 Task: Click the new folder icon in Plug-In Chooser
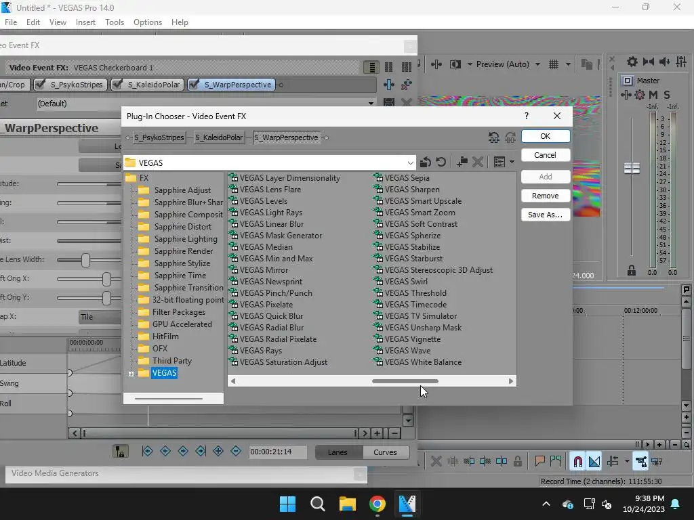point(462,162)
